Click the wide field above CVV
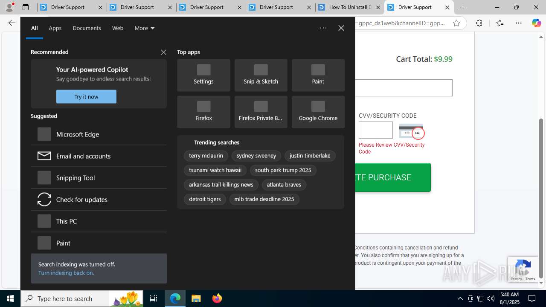Image resolution: width=546 pixels, height=307 pixels. click(x=404, y=88)
